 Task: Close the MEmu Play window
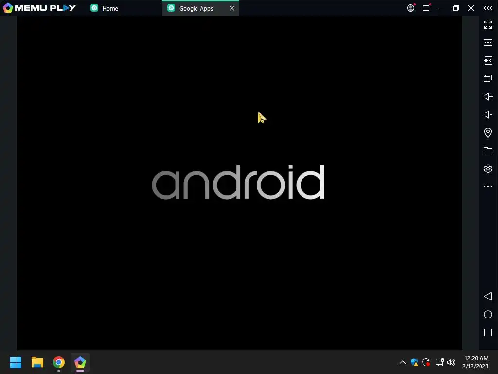click(471, 8)
